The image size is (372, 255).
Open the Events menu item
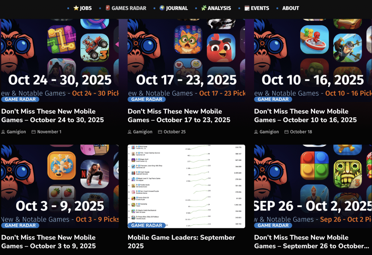(257, 8)
